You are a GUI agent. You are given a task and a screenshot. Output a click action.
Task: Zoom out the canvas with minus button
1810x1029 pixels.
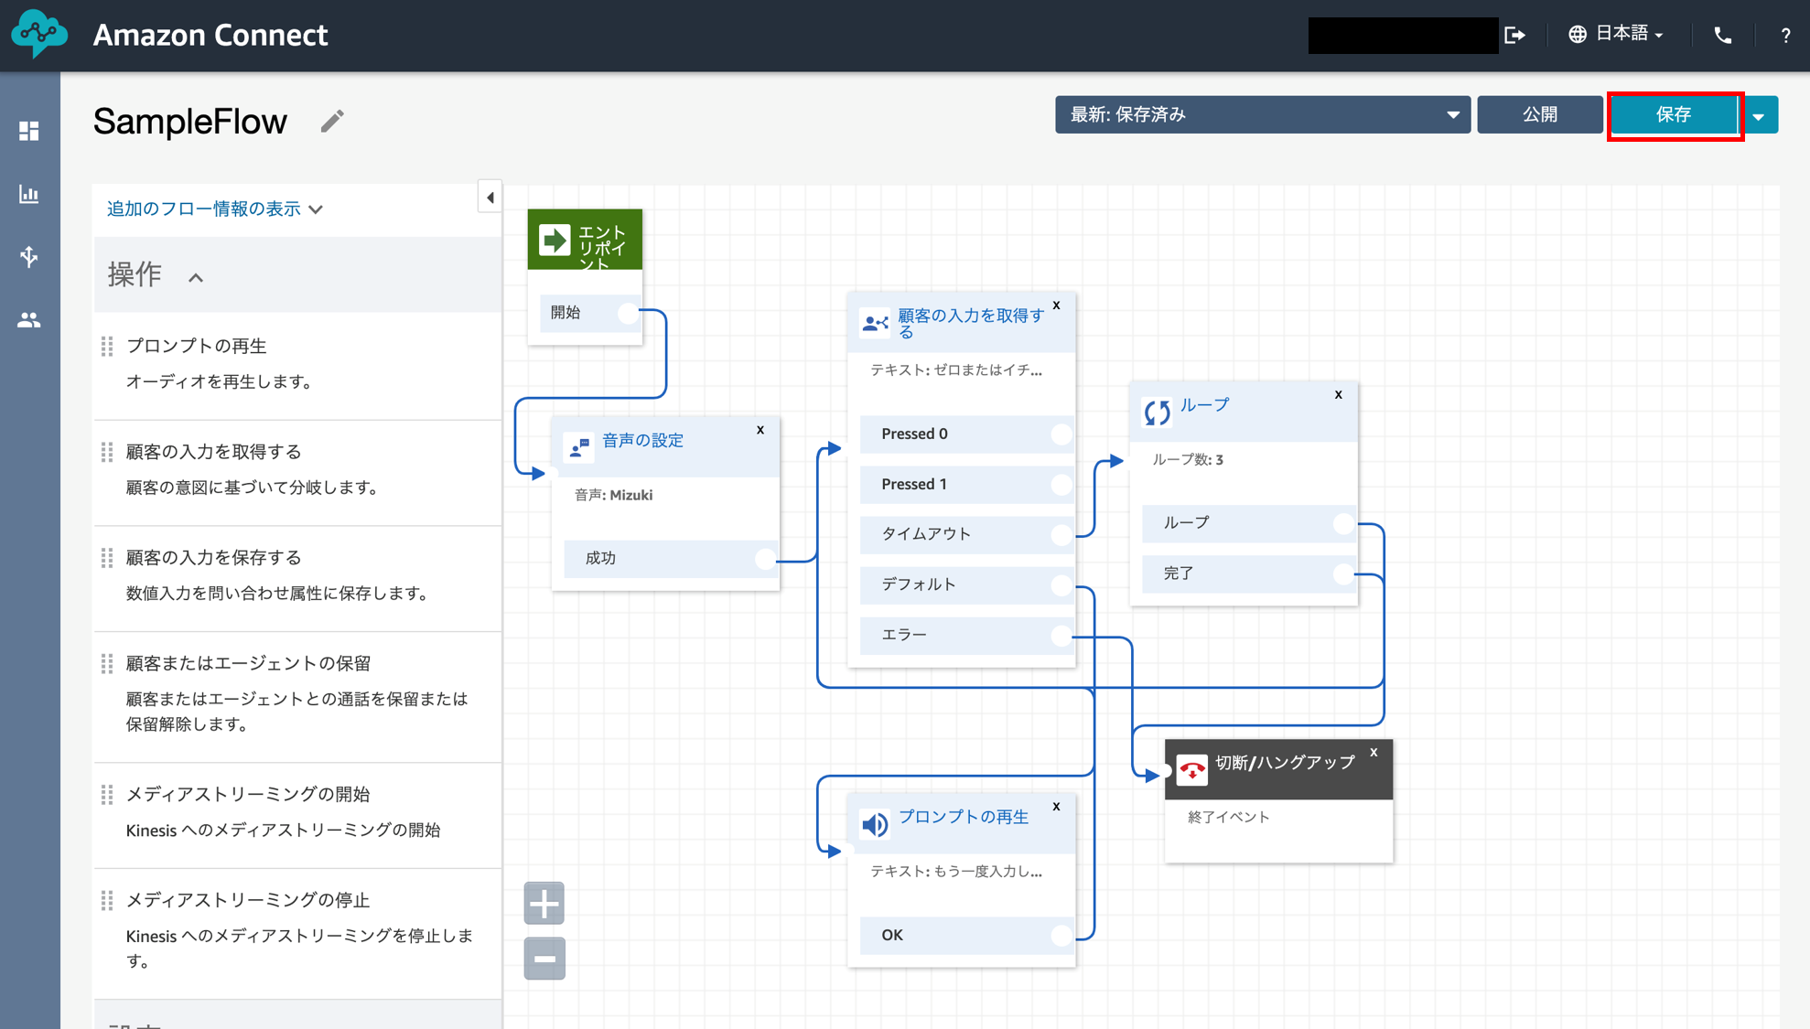pos(544,959)
